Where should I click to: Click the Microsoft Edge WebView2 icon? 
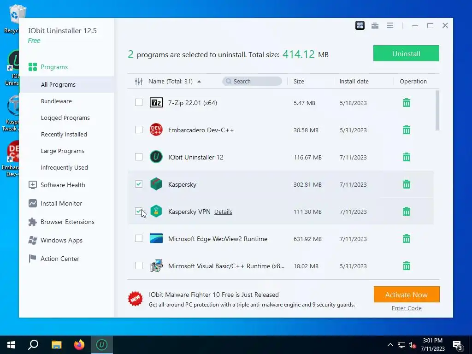[x=156, y=238]
